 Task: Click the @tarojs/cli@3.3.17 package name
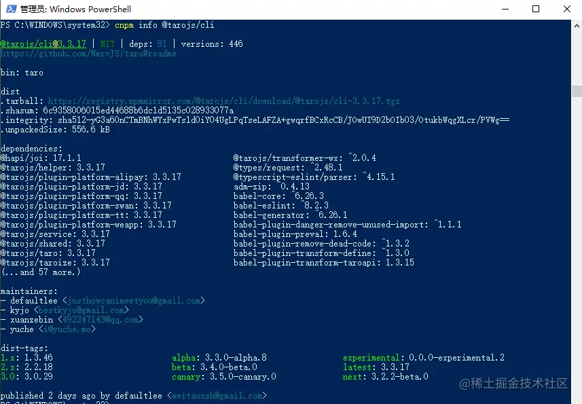click(43, 44)
